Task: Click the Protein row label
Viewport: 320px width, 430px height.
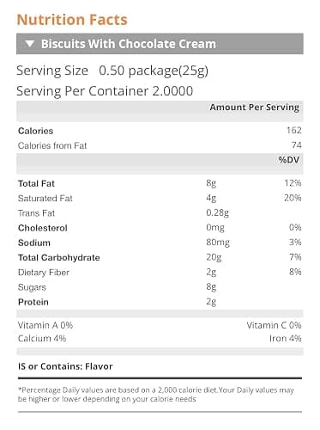Action: [33, 302]
